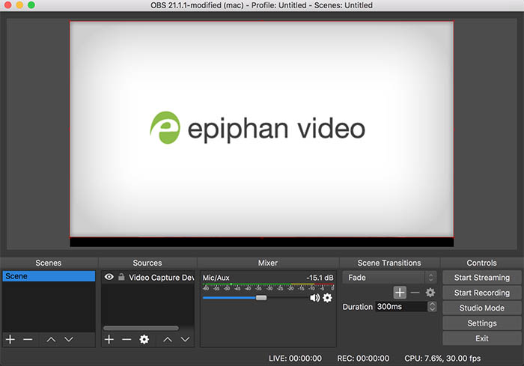The image size is (524, 366).
Task: Click the Mic/Aux label in Mixer
Action: (x=216, y=278)
